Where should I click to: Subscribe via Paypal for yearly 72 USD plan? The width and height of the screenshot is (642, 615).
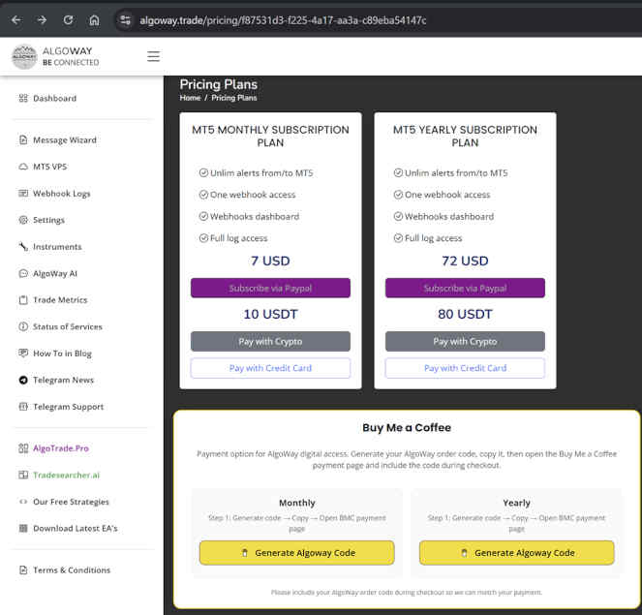(465, 289)
